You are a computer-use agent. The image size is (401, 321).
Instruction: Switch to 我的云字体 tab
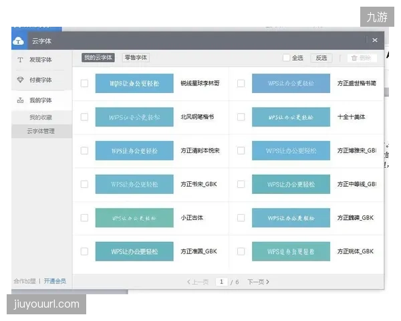[98, 58]
